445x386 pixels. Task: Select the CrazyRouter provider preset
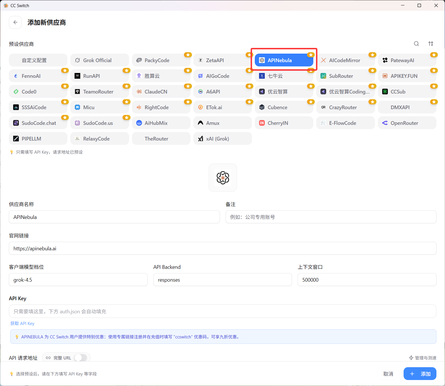(x=346, y=107)
